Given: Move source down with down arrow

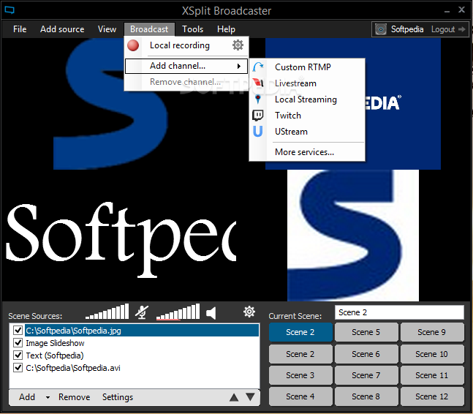Looking at the screenshot, I should point(250,396).
